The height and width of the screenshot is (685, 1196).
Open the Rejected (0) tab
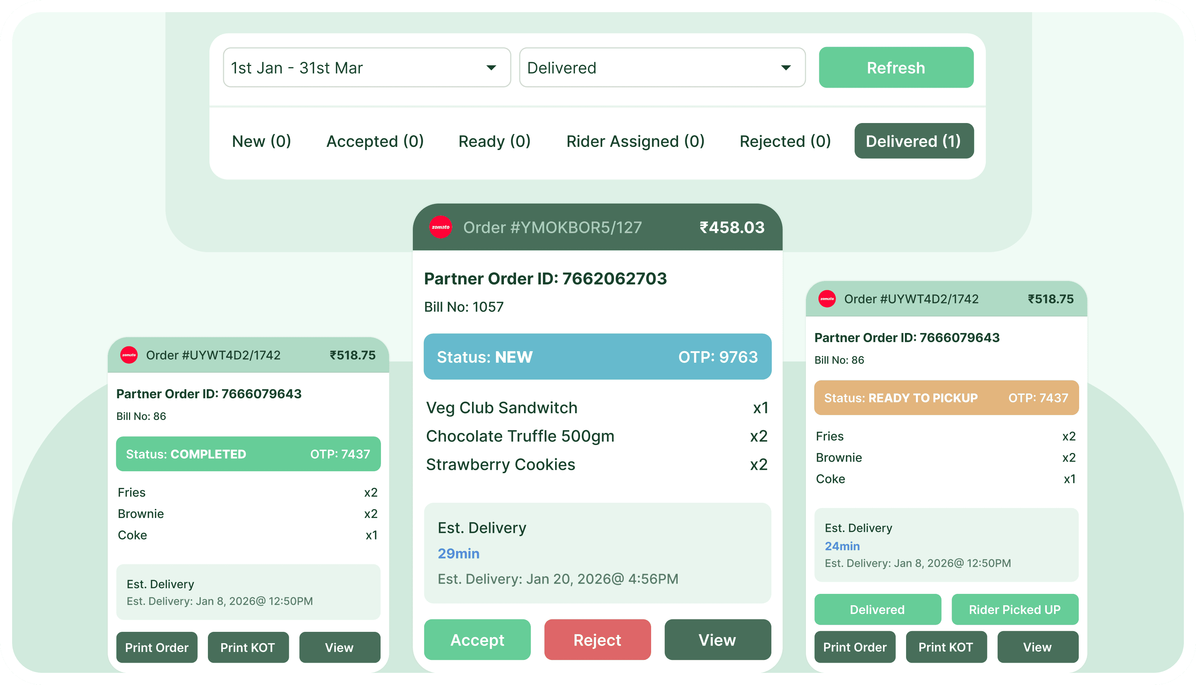[x=784, y=140]
